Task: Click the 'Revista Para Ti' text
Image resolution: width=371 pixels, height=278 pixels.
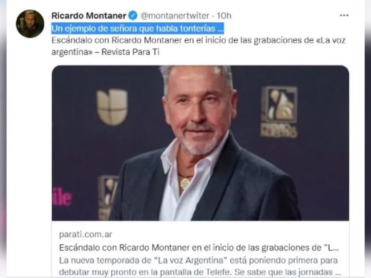Action: click(x=130, y=52)
